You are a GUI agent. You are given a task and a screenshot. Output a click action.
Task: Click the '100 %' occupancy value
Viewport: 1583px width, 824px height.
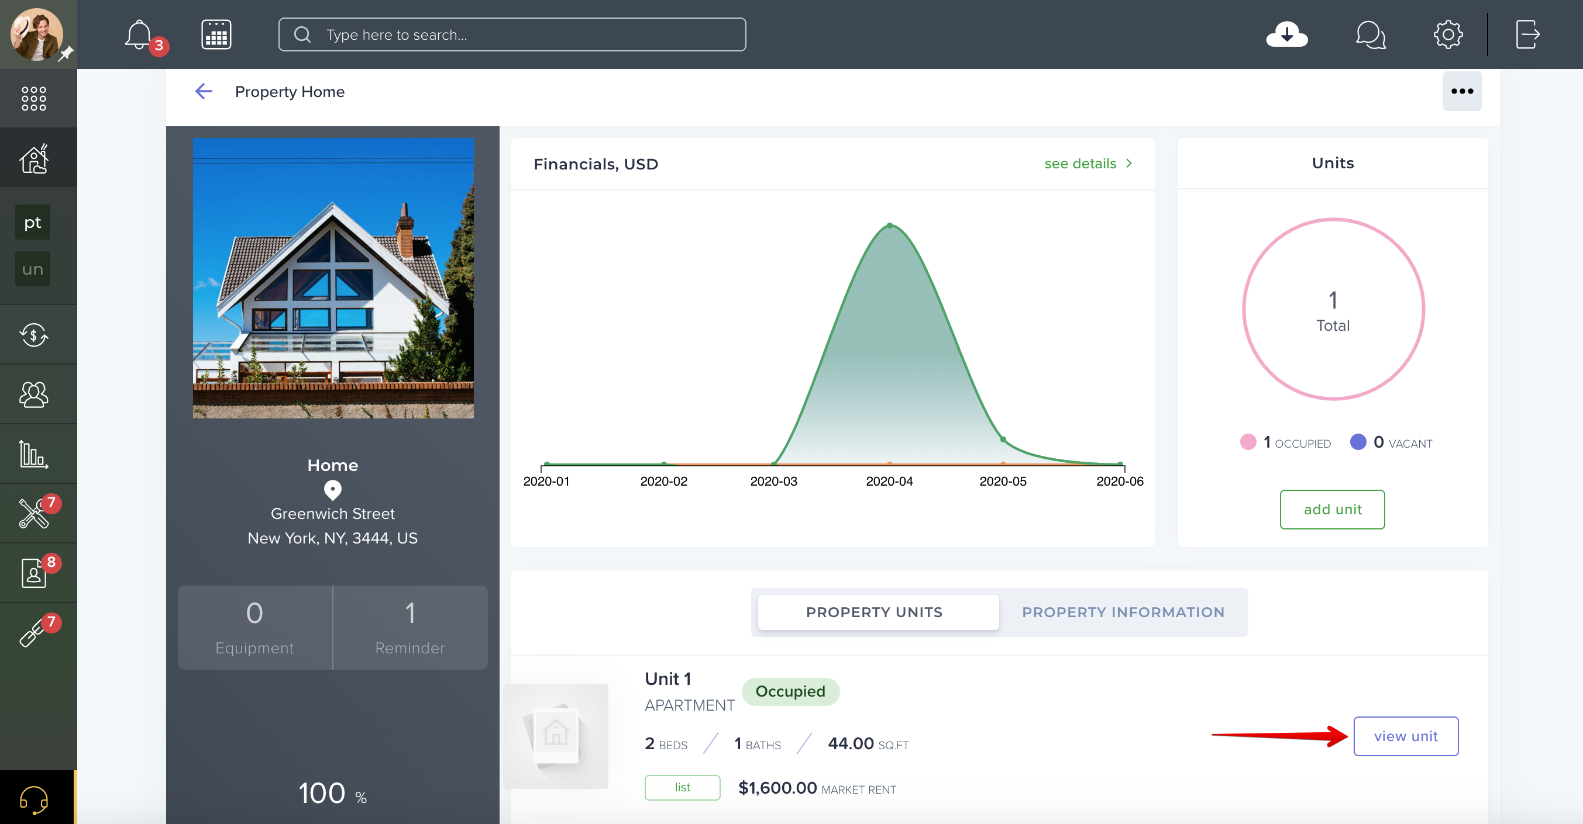pos(332,793)
